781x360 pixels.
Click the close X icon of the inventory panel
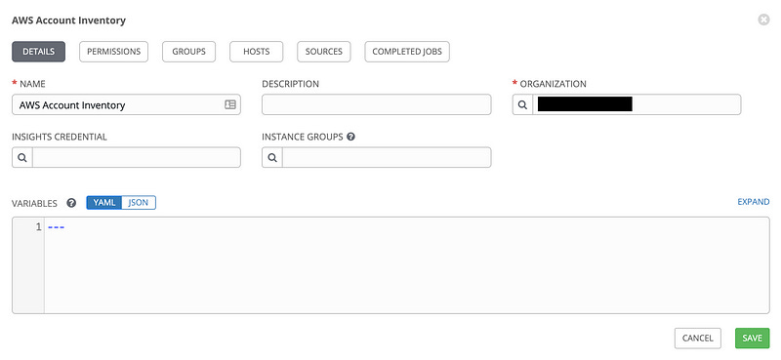[x=763, y=20]
